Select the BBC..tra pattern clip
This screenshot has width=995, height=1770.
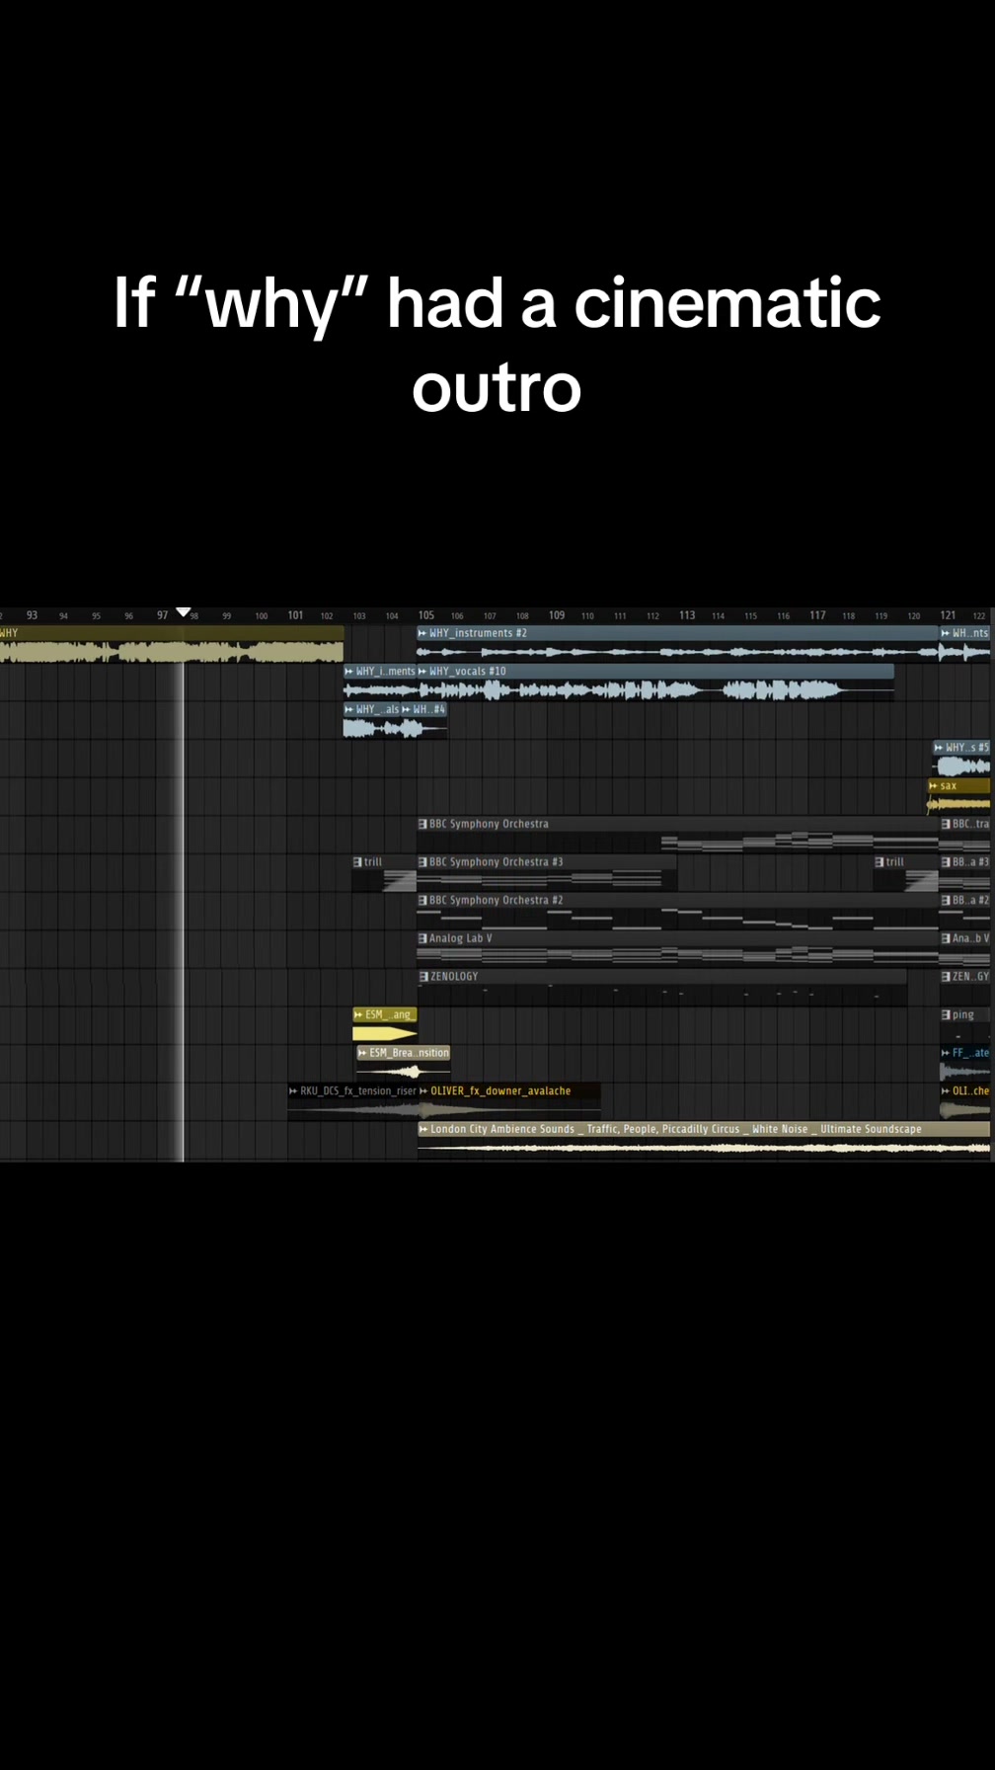pyautogui.click(x=964, y=835)
